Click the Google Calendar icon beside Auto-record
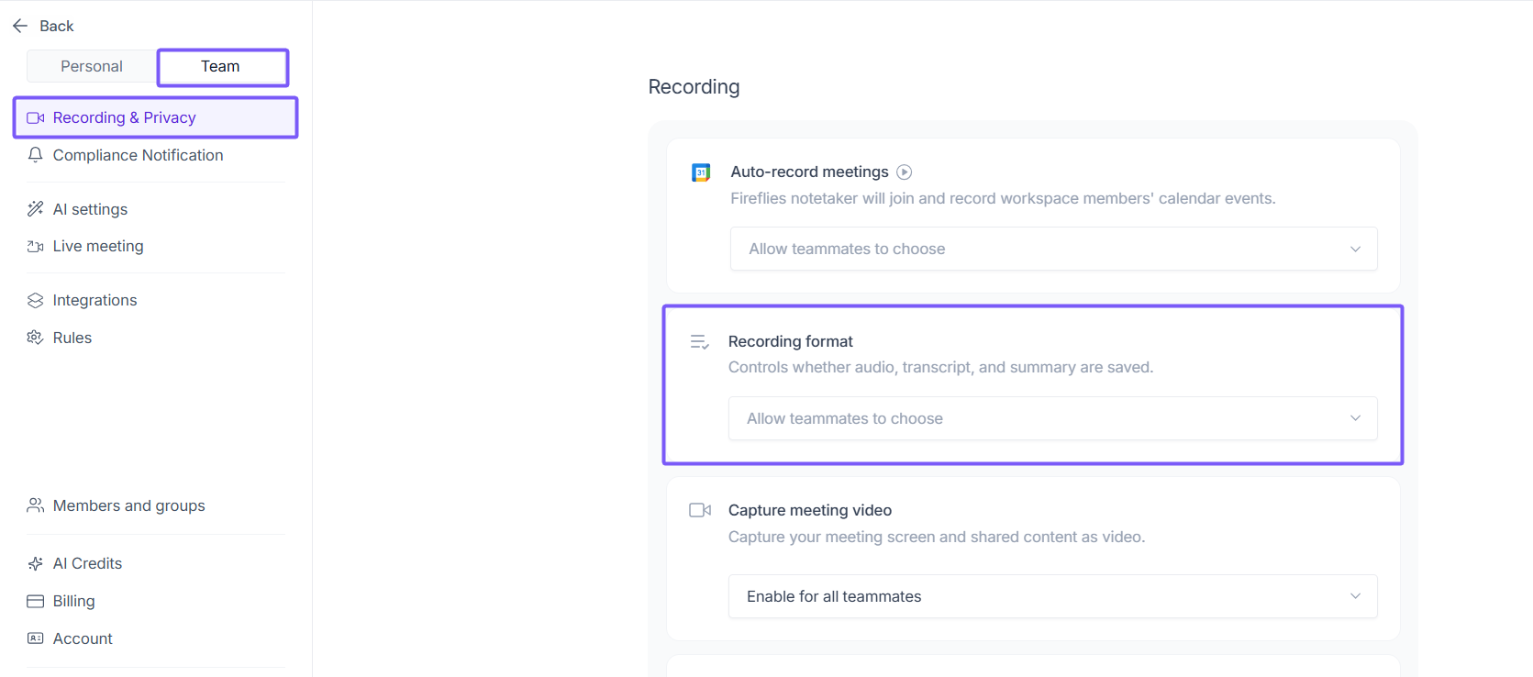Image resolution: width=1533 pixels, height=677 pixels. (x=701, y=172)
